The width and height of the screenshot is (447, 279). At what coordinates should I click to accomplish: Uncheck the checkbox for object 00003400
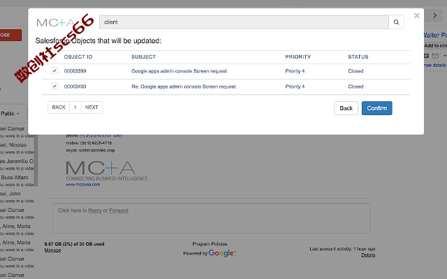54,86
